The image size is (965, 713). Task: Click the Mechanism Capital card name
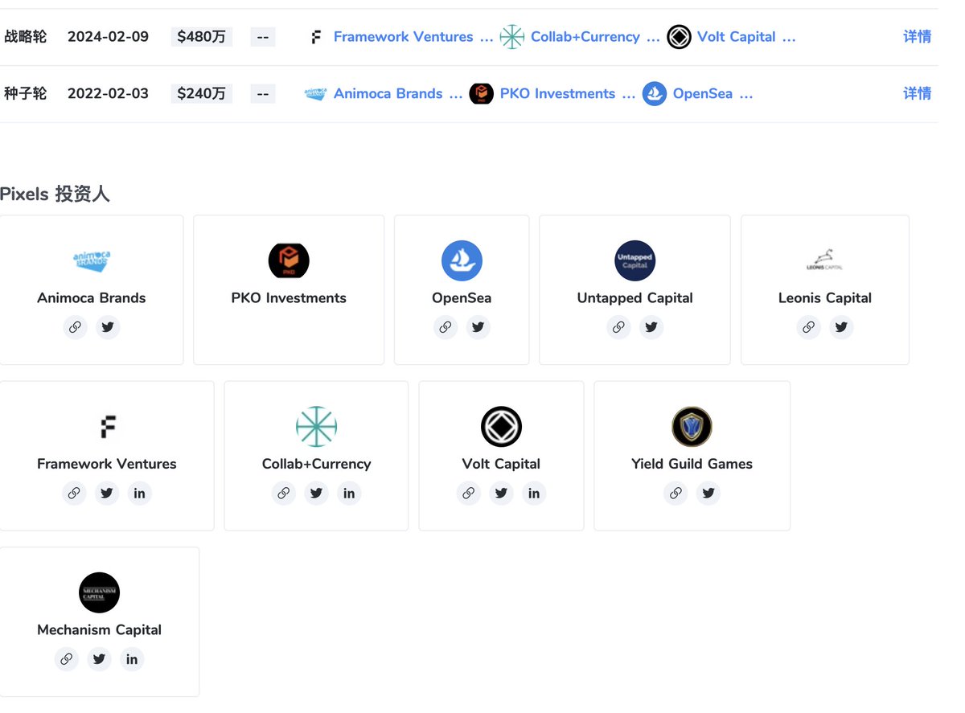click(x=99, y=629)
